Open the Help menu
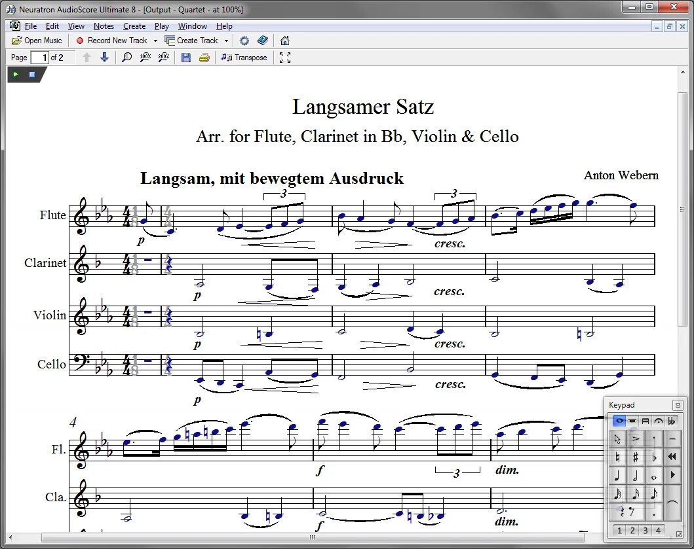Viewport: 694px width, 549px height. click(x=224, y=26)
